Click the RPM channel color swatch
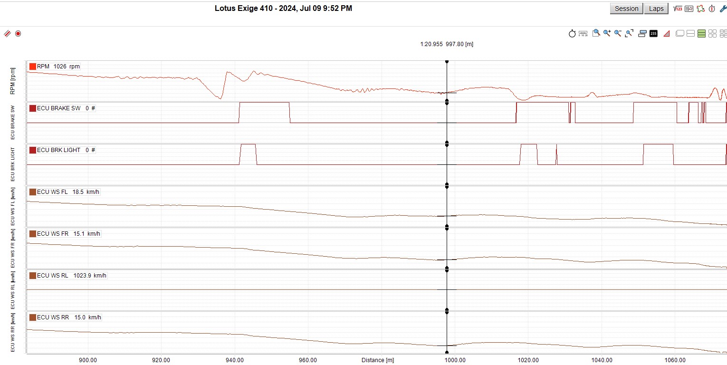Viewport: 727px width, 365px height. pyautogui.click(x=32, y=67)
